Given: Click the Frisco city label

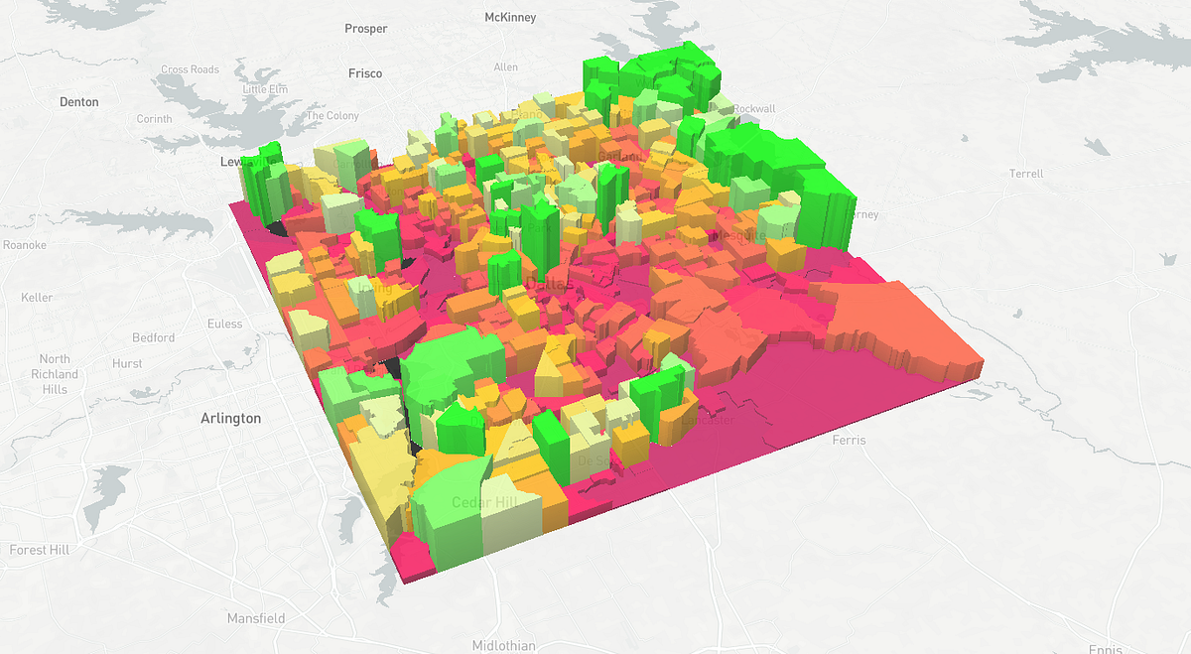Looking at the screenshot, I should tap(365, 73).
